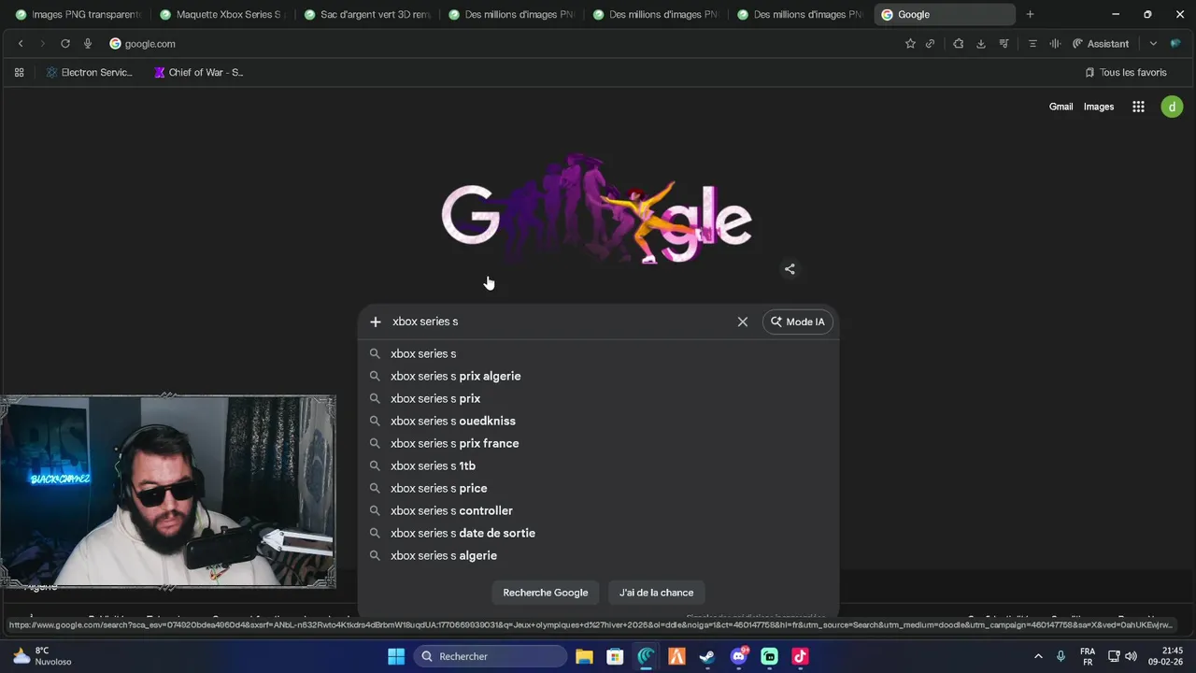
Task: Clear the search box with the X
Action: 743,322
